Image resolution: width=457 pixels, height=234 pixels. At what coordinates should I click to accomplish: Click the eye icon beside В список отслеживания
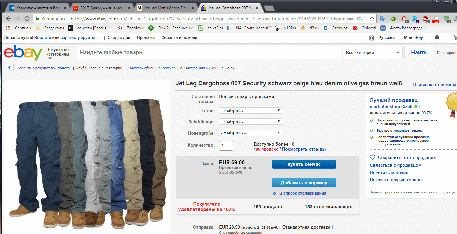click(x=274, y=193)
